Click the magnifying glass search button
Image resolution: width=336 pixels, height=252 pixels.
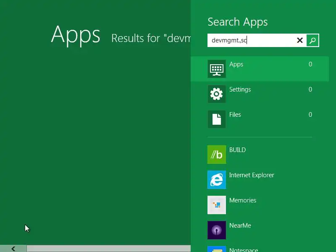pos(312,40)
